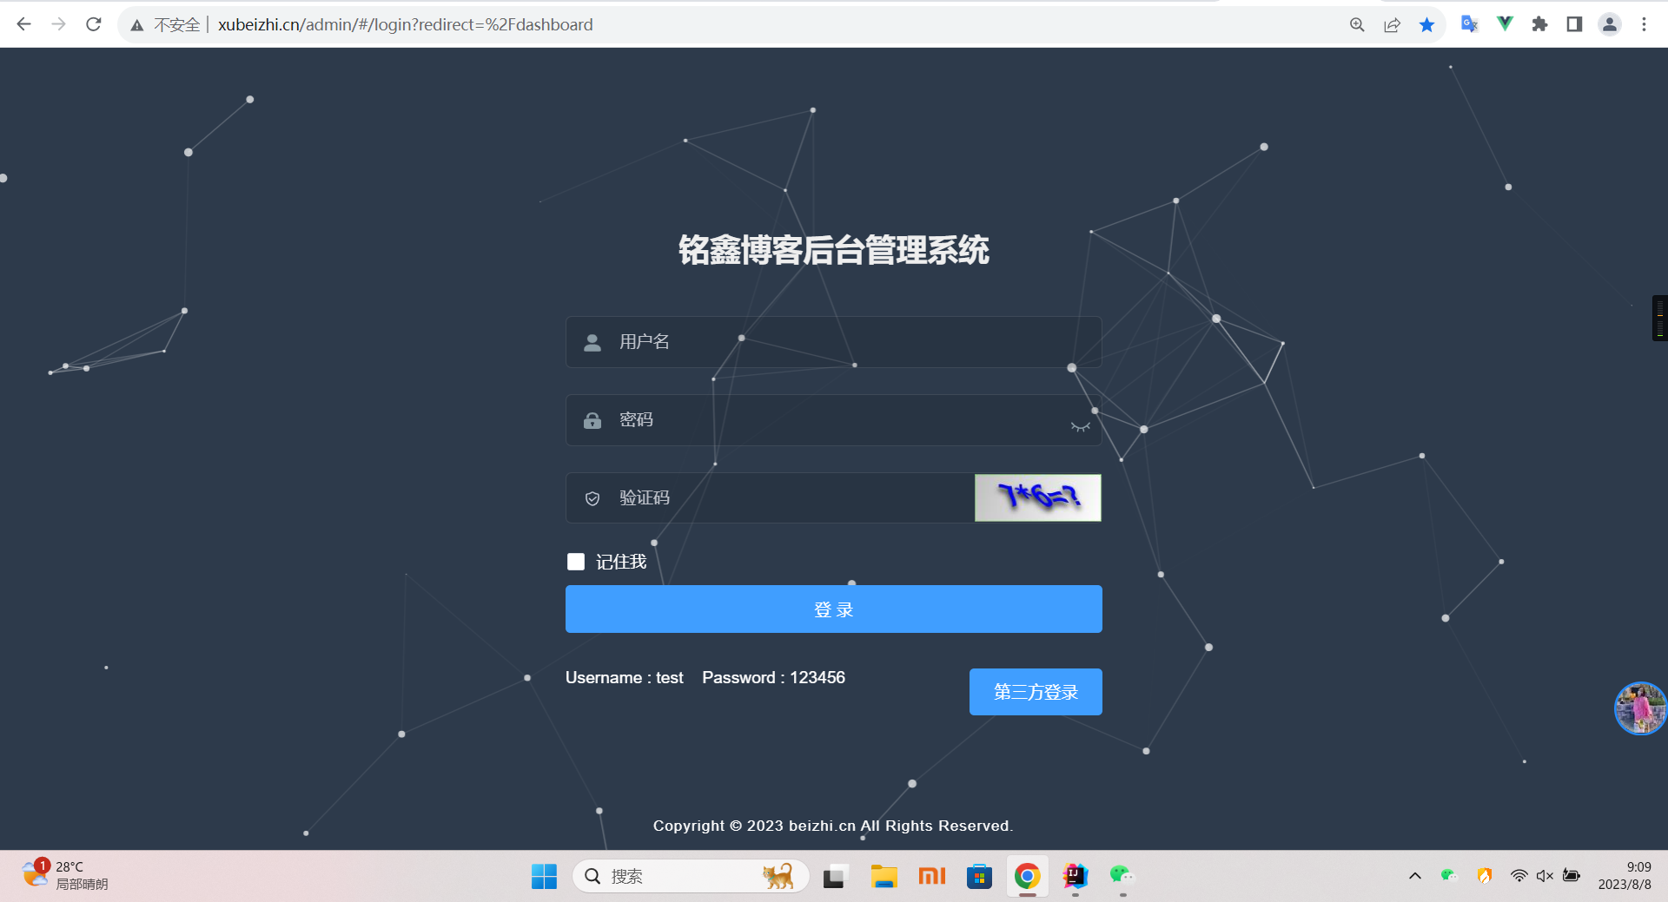Click the taskbar 搜索 search box
This screenshot has width=1668, height=902.
(x=691, y=876)
